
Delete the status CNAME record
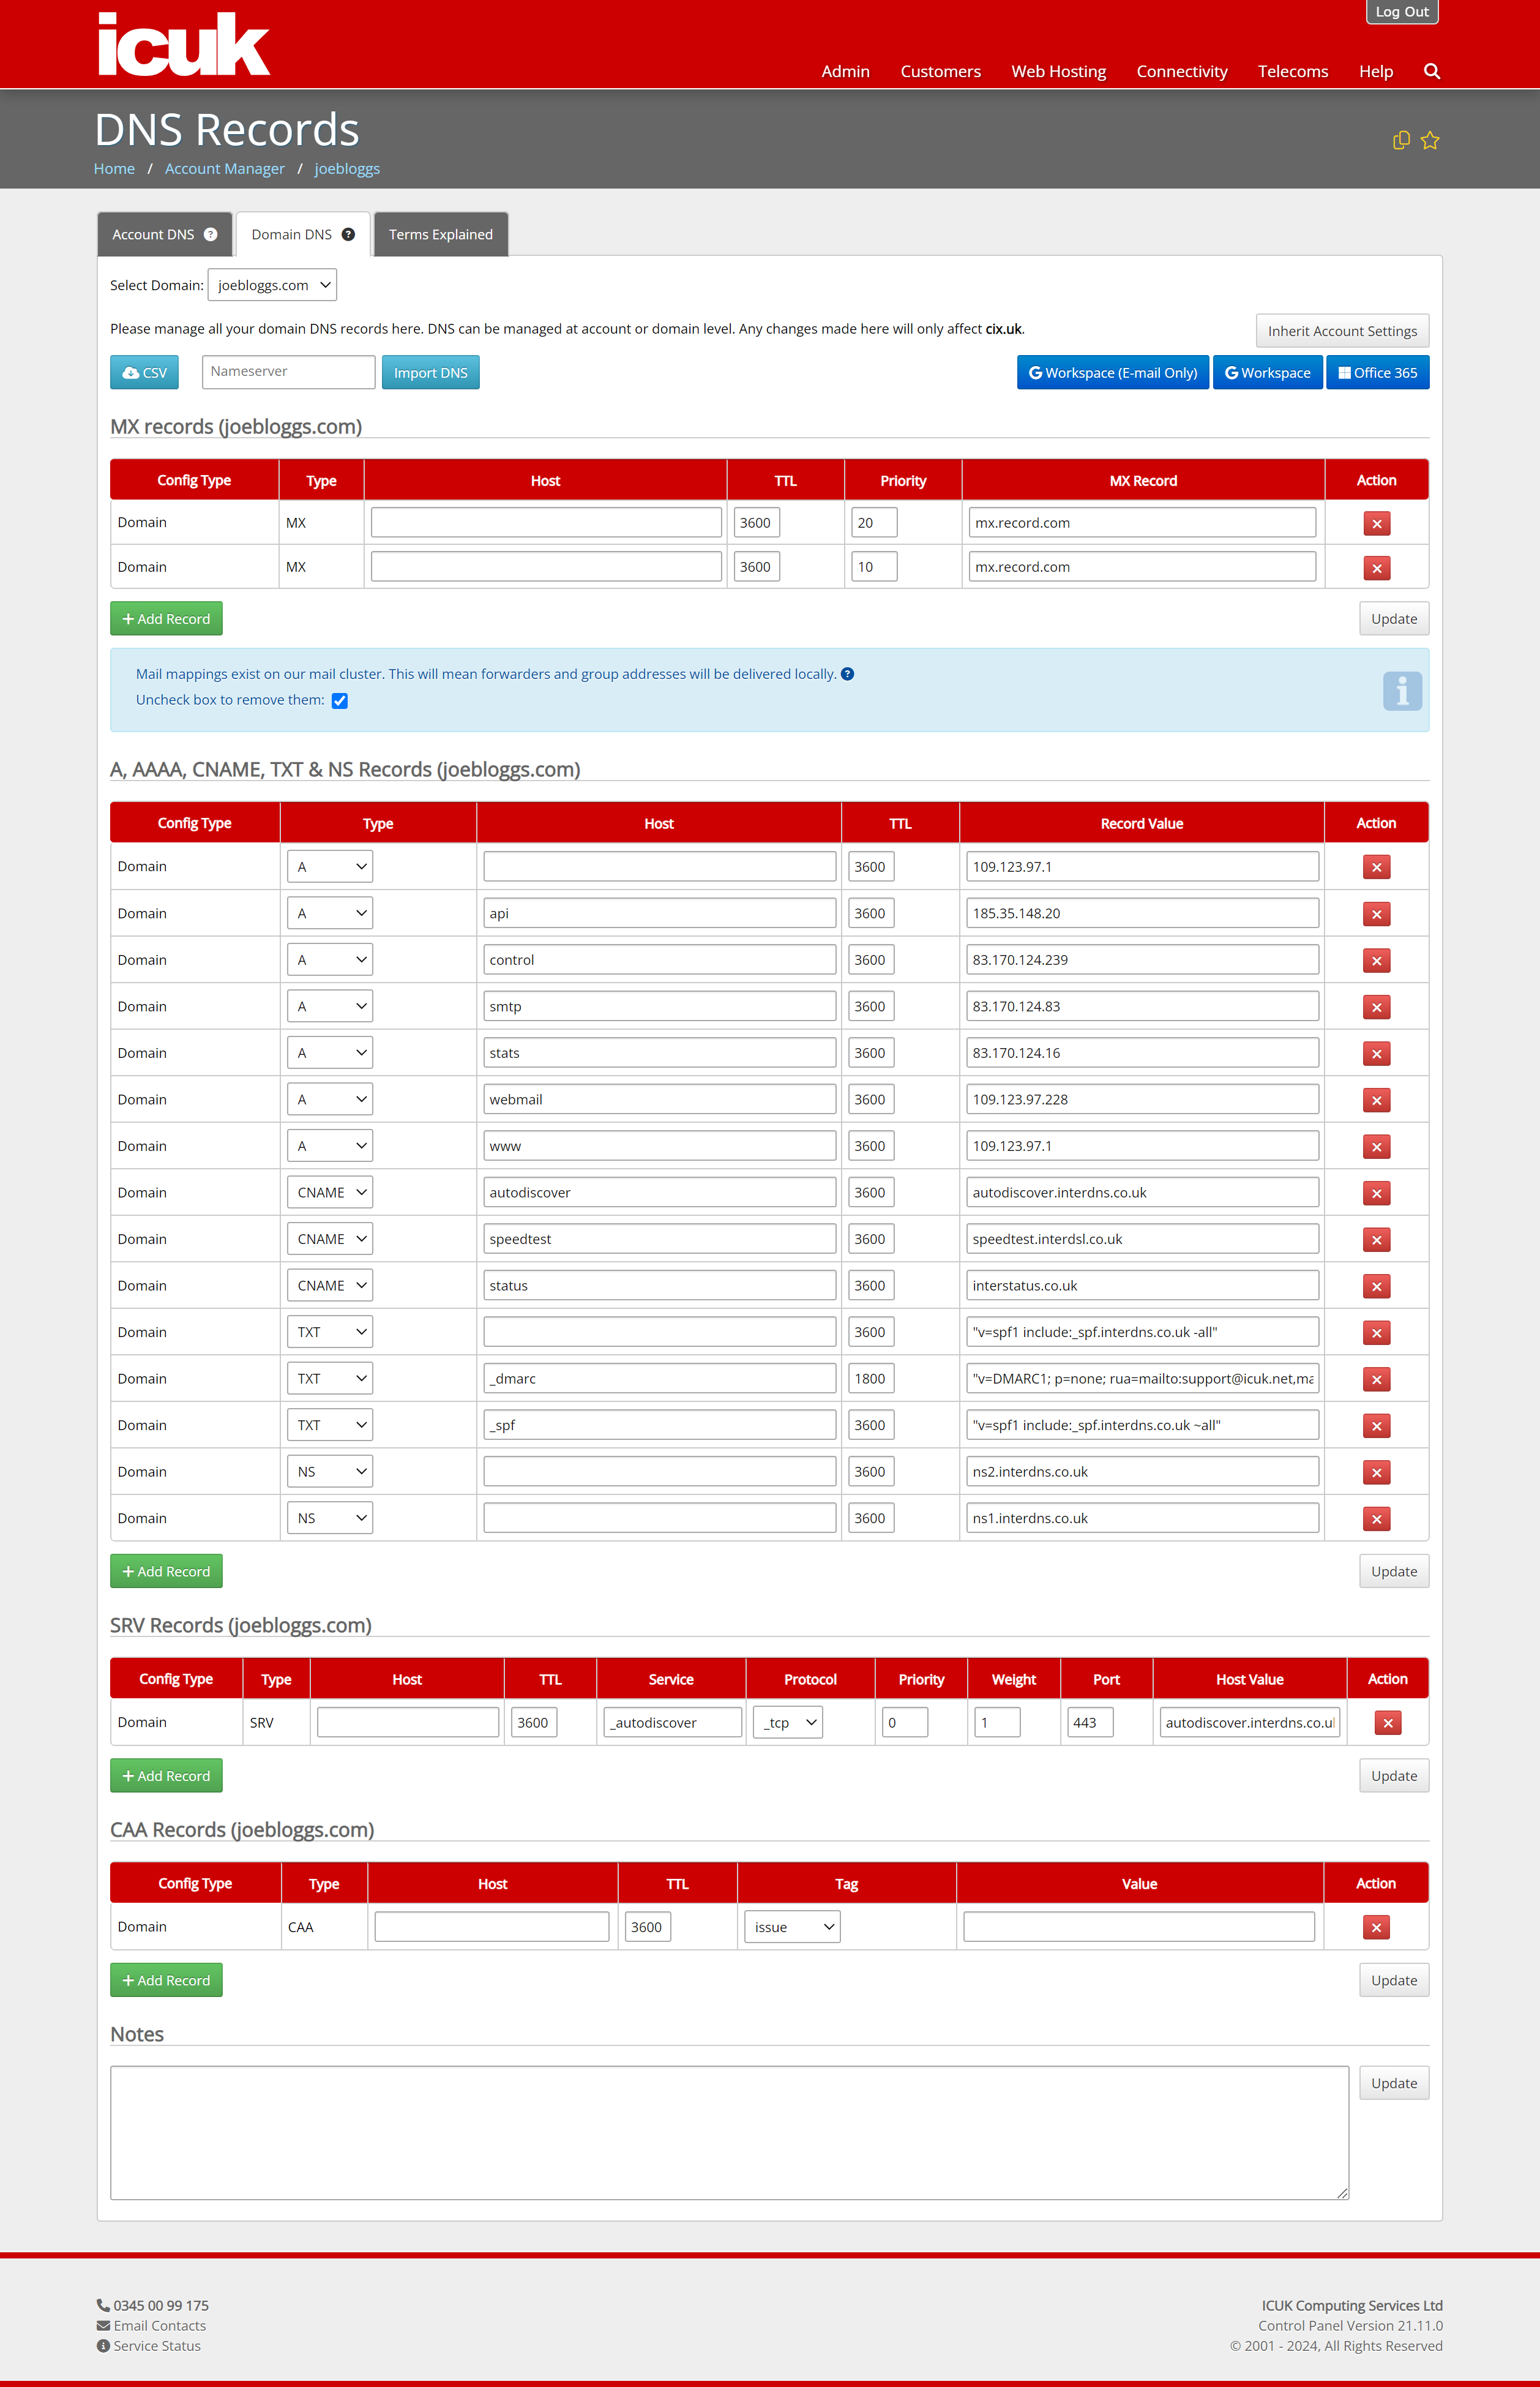(1376, 1286)
